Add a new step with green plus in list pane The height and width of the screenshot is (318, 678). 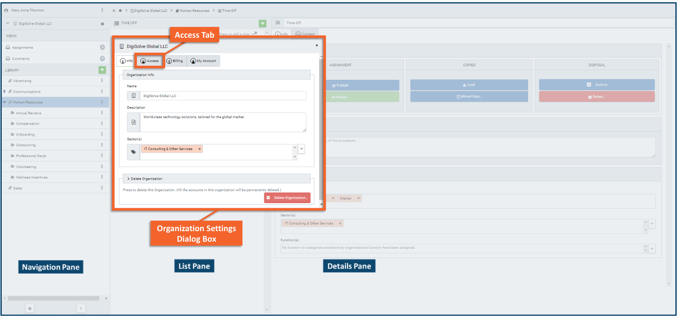coord(262,23)
